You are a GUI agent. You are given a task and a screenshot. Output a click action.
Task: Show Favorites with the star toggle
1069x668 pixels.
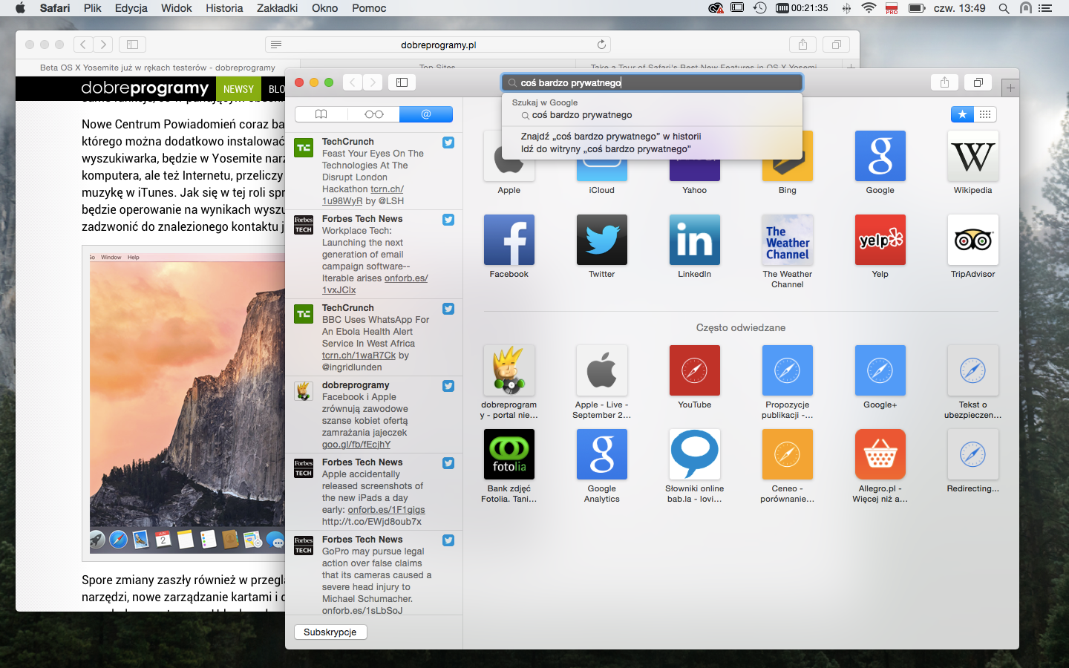point(962,114)
